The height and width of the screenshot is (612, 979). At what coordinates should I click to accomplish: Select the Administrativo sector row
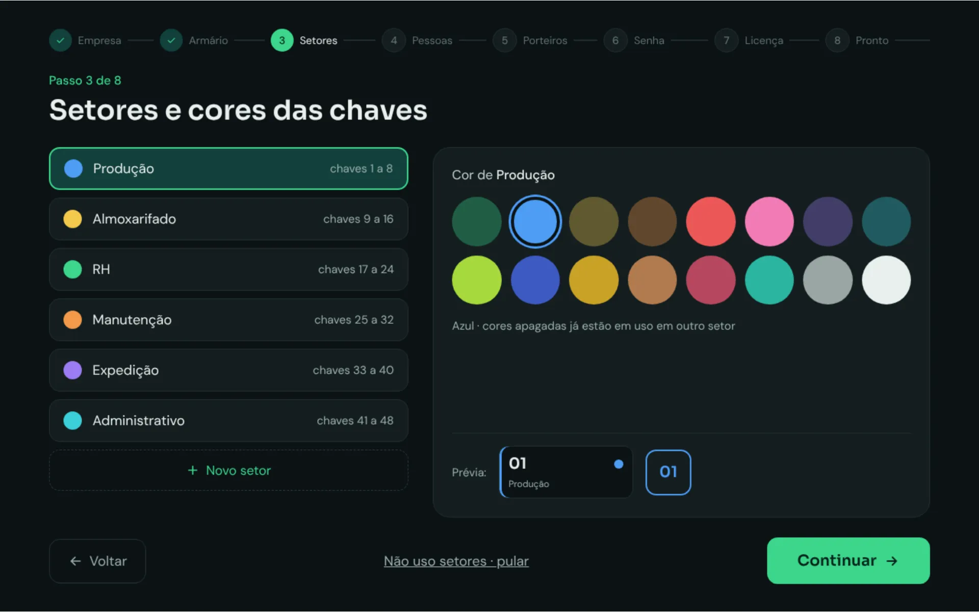[228, 421]
